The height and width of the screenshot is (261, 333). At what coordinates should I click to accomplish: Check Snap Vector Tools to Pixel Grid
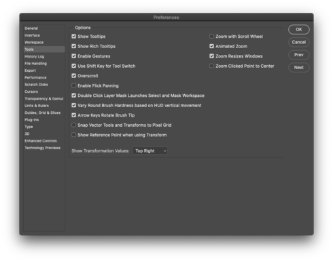pos(74,125)
